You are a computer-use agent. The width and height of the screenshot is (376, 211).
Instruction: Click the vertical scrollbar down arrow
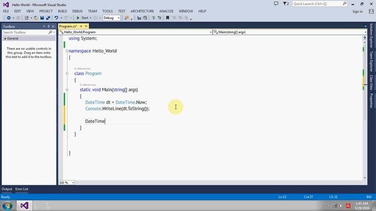(365, 178)
